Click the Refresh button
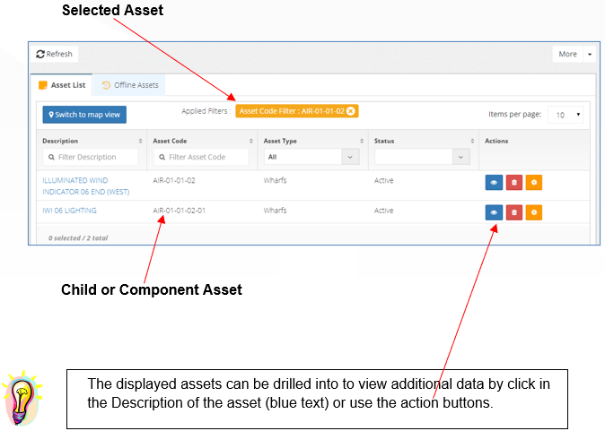 pos(55,54)
